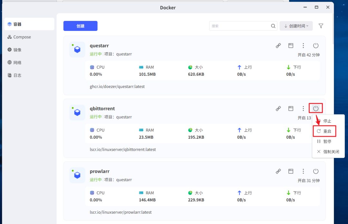Click the prowlarr container icon
The height and width of the screenshot is (224, 348).
pos(77,175)
